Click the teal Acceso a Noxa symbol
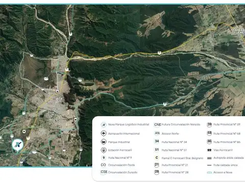Viewport: 245px width, 184px height. click(x=209, y=173)
